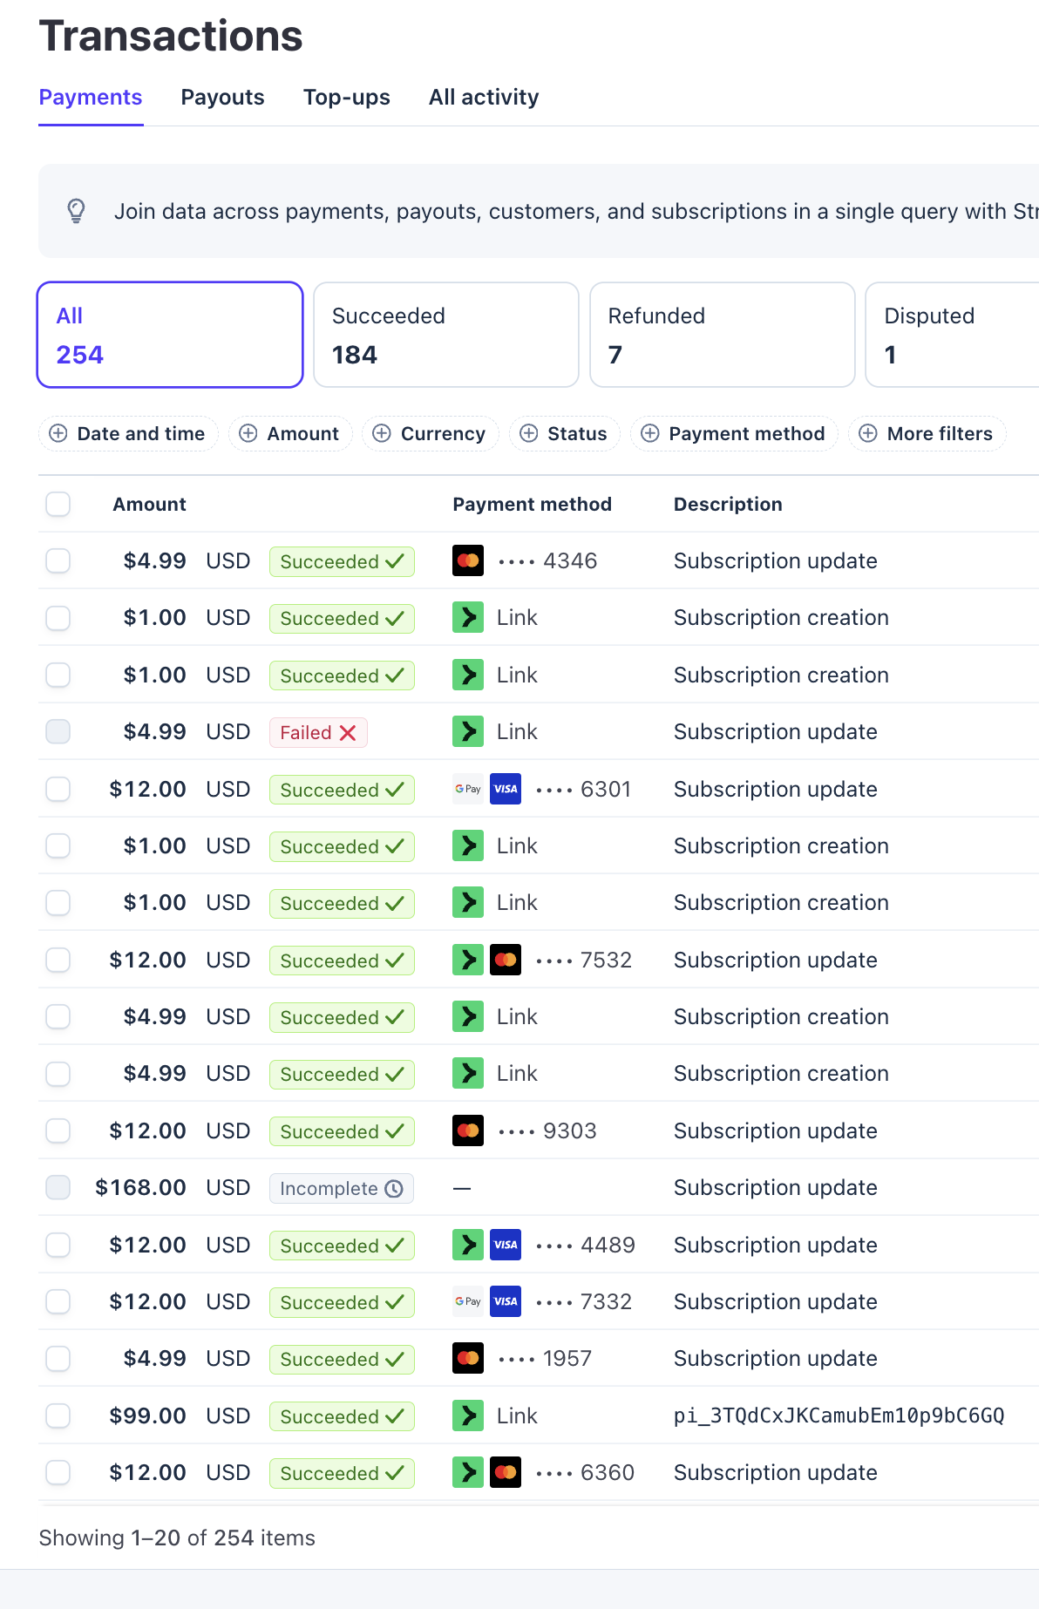Click the Google Pay icon for card 7332
Image resolution: width=1039 pixels, height=1609 pixels.
(468, 1301)
